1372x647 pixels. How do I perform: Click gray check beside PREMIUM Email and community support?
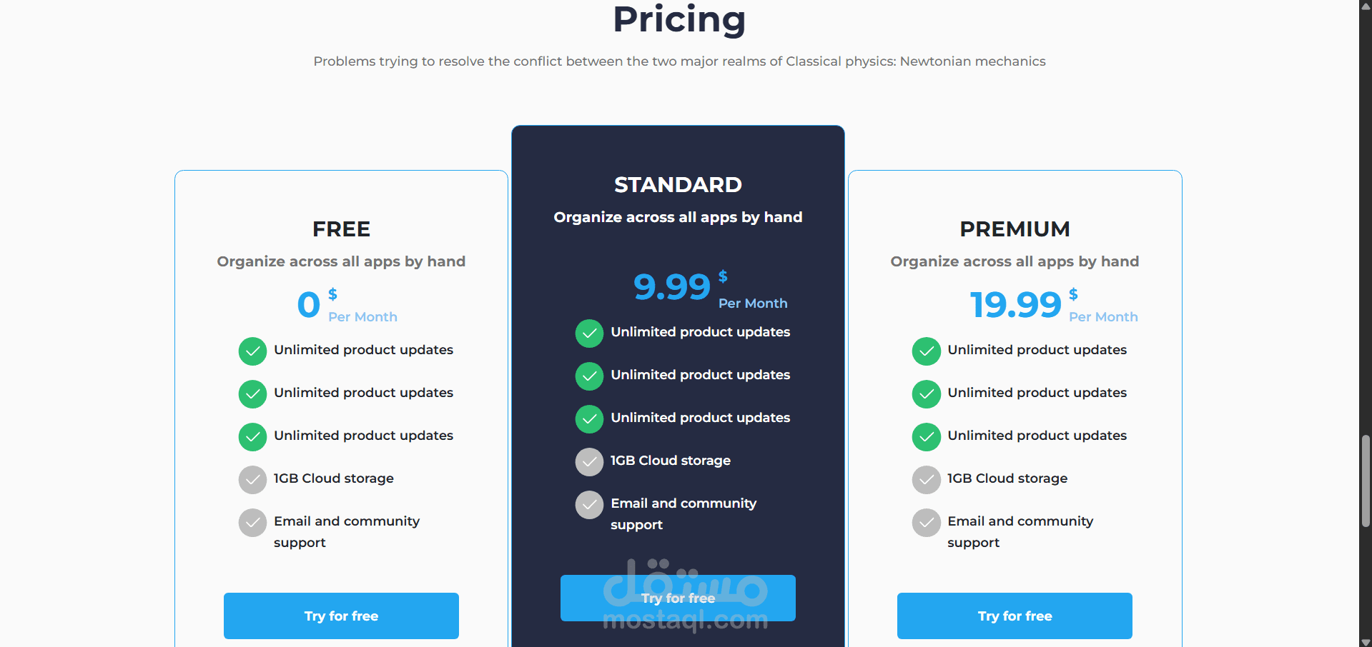[x=926, y=522]
